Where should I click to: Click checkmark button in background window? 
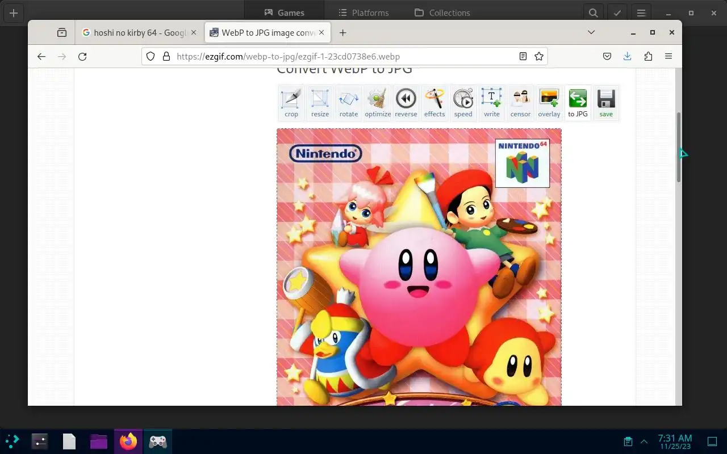point(617,12)
